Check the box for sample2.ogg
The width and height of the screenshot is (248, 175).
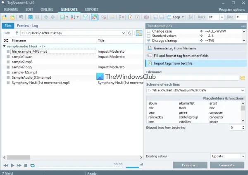tap(8, 67)
